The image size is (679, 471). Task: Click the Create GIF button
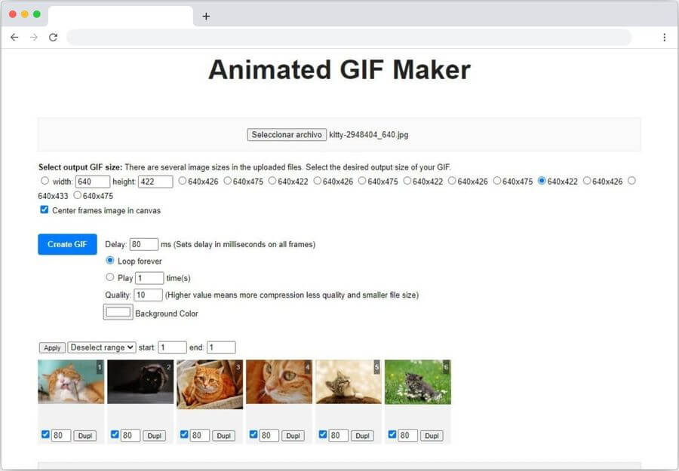(x=68, y=244)
